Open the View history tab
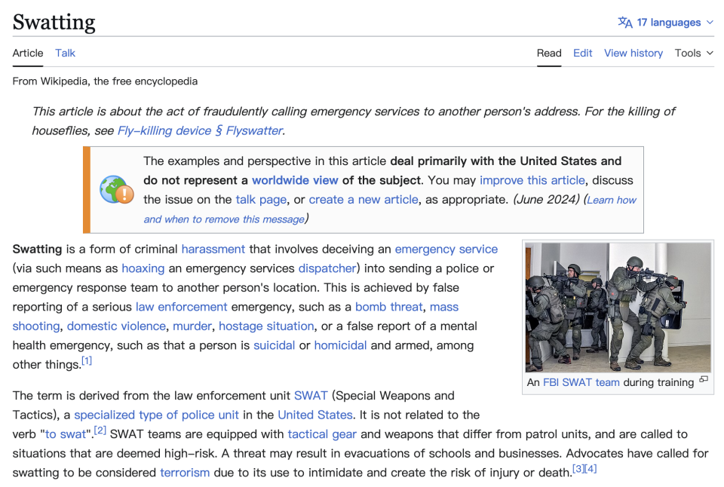The height and width of the screenshot is (487, 724). (x=633, y=53)
